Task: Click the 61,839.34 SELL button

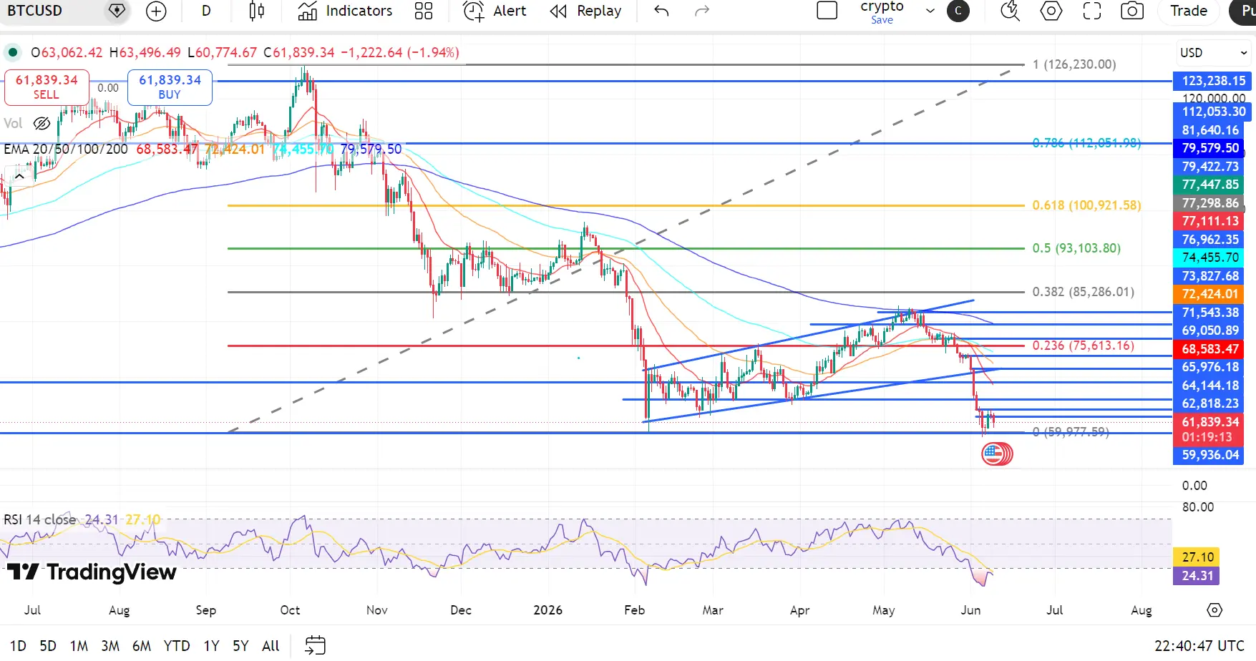Action: 47,87
